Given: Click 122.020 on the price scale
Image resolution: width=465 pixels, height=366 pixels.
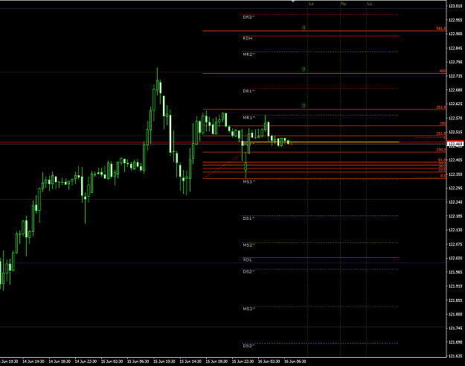Looking at the screenshot, I should coord(455,258).
